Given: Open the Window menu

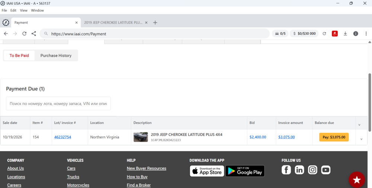Looking at the screenshot, I should (38, 10).
